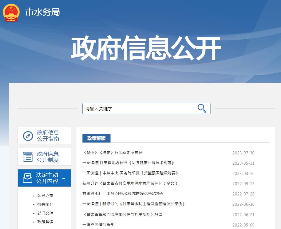Open the 24条水利措施稳经济促增长 article

point(123,194)
